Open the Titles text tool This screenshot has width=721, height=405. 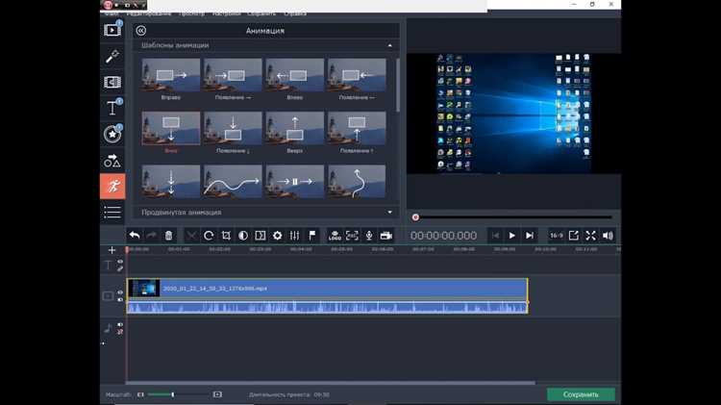(x=112, y=108)
